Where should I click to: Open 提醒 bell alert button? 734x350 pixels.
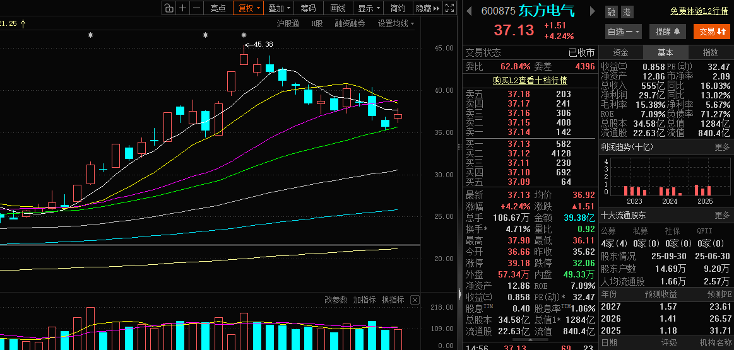pos(668,32)
